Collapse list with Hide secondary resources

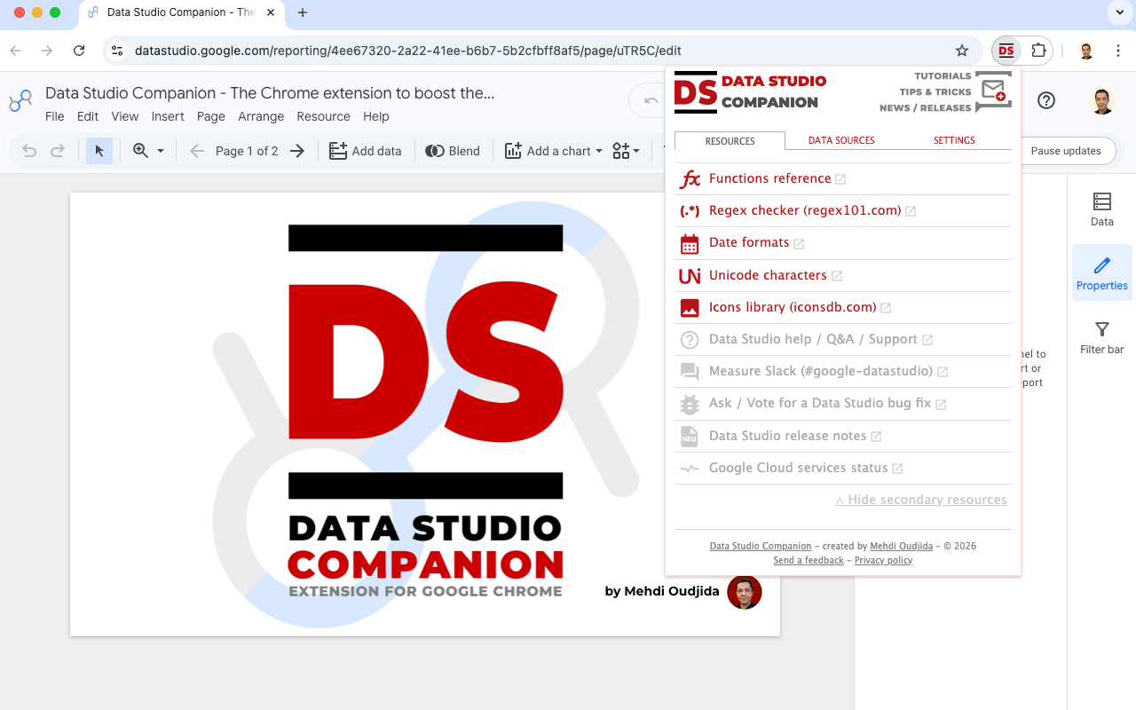click(x=921, y=500)
